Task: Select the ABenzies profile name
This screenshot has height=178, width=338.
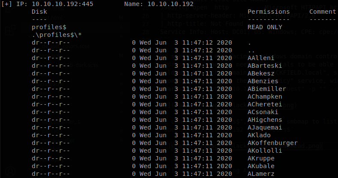Action: point(263,81)
